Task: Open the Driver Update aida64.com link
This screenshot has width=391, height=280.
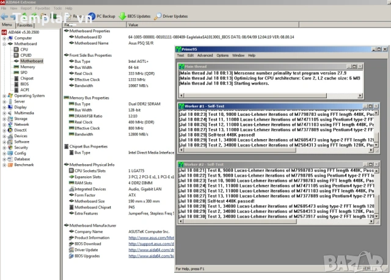Action: 151,249
